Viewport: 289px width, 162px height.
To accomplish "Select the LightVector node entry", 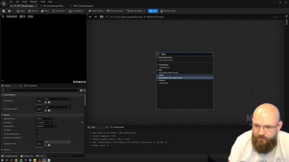I will [x=163, y=83].
